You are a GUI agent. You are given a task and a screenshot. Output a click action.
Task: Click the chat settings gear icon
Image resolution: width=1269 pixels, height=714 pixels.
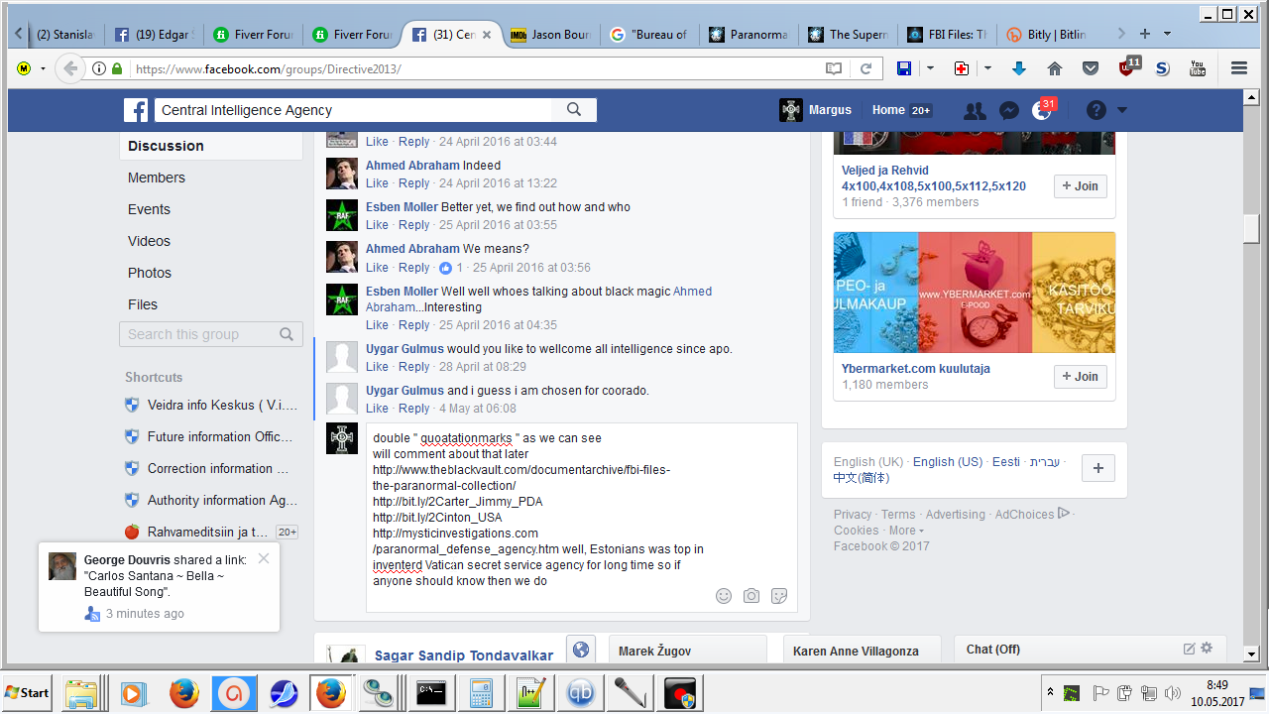[x=1207, y=649]
